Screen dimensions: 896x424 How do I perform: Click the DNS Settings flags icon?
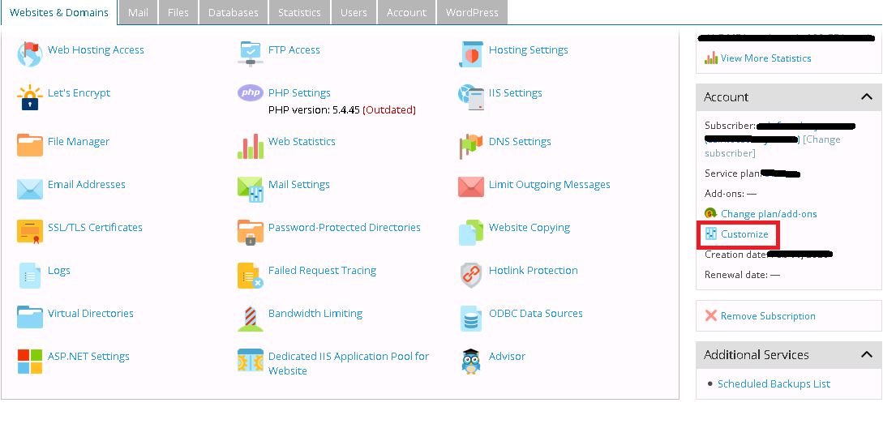(471, 146)
